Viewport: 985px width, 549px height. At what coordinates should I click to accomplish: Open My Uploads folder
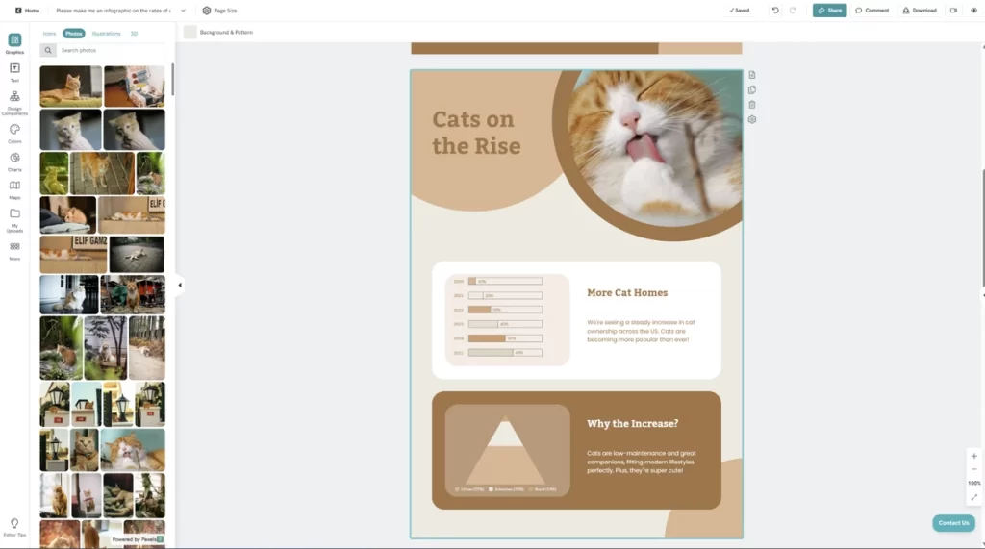coord(14,220)
